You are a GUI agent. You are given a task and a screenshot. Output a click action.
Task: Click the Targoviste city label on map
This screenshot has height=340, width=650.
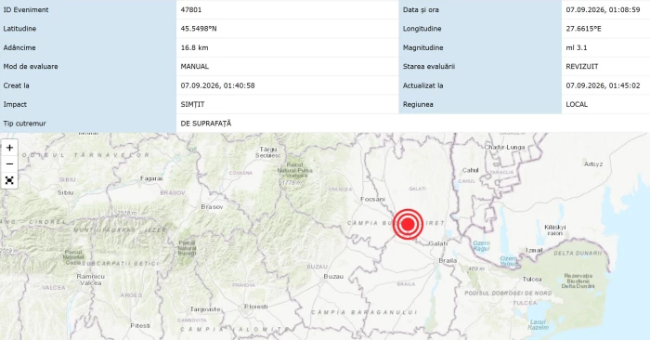[205, 309]
